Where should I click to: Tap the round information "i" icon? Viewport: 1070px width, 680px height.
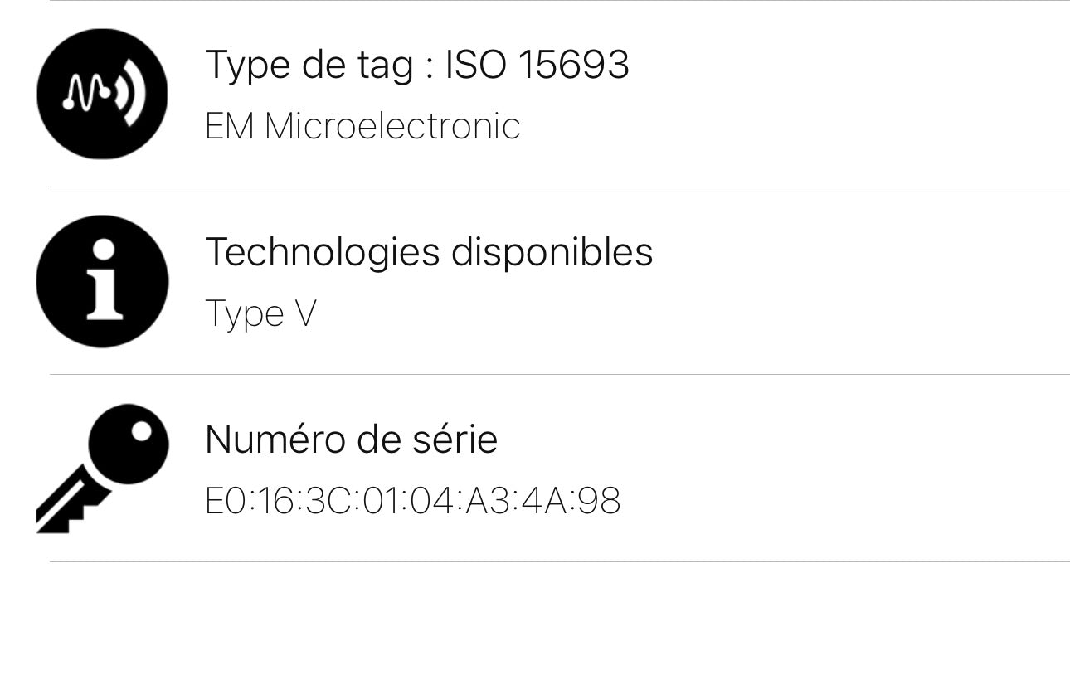(102, 281)
